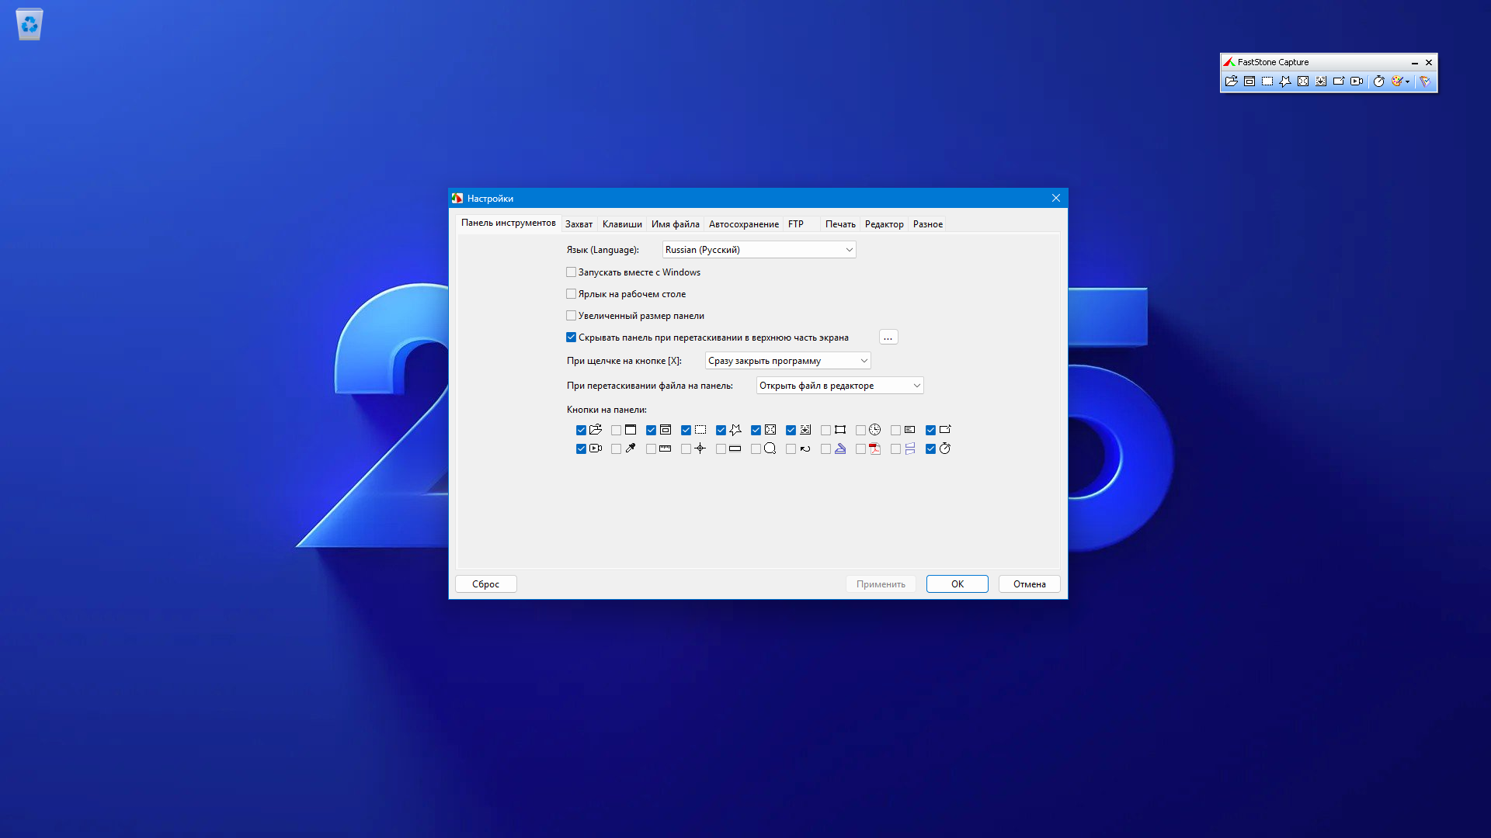This screenshot has height=838, width=1491.
Task: Expand 'Сразу закрыть программу' dropdown
Action: click(787, 361)
